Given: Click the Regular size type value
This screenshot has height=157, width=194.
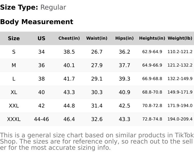Looking at the screenshot, I should point(53,8).
